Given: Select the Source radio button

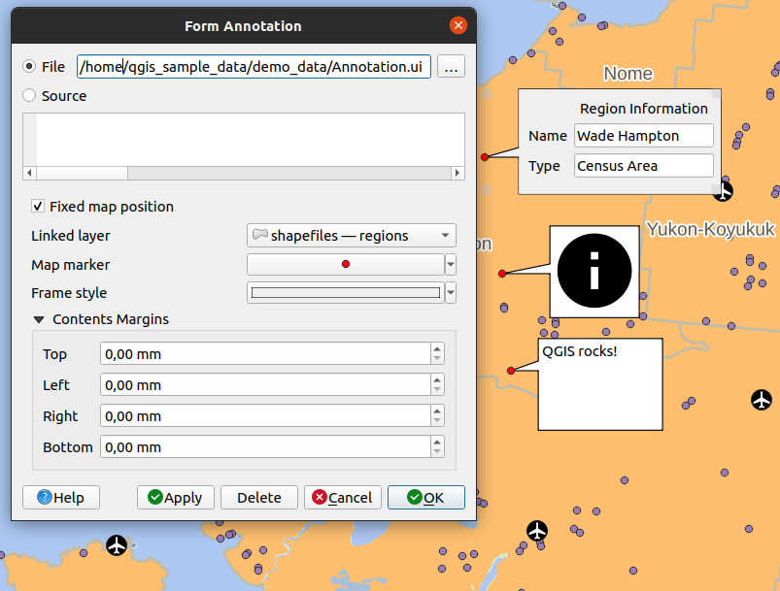Looking at the screenshot, I should coord(29,96).
